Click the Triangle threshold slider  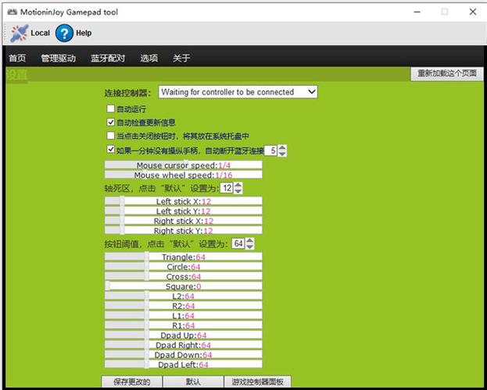[x=183, y=257]
